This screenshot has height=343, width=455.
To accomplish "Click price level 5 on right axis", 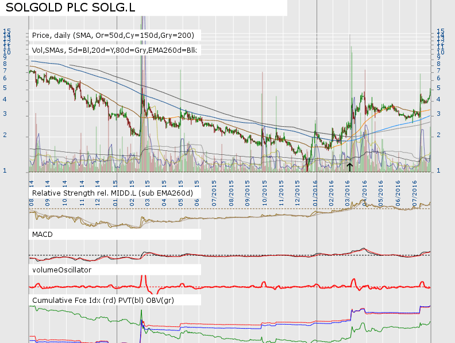I will tap(438, 88).
